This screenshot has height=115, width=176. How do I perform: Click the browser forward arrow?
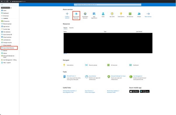click(4, 1)
